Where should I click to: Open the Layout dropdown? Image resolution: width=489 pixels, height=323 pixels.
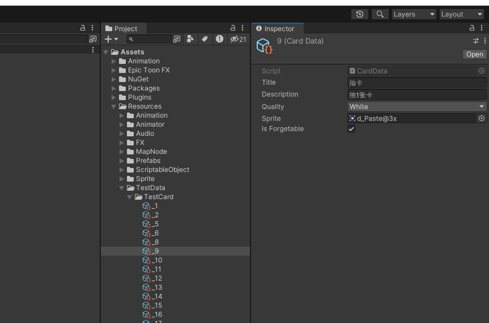461,14
